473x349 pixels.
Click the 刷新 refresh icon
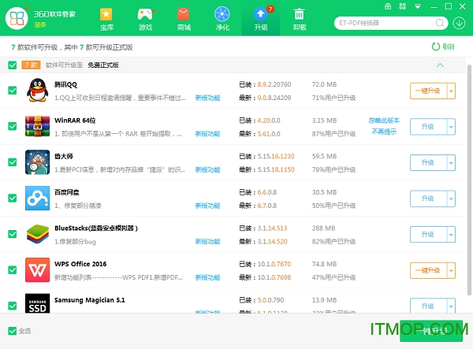pos(436,46)
